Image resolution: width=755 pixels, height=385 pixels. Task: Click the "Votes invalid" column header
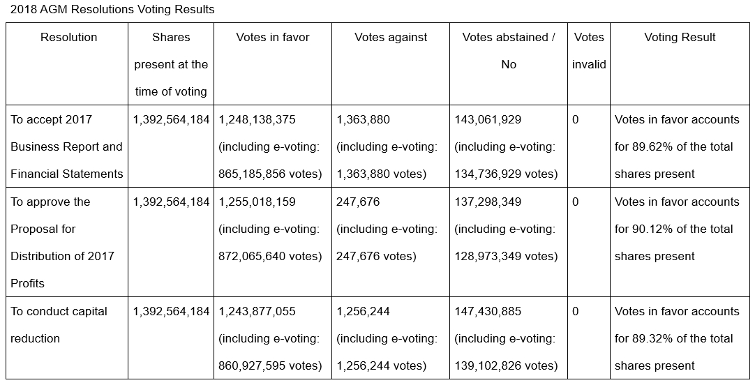(x=589, y=51)
